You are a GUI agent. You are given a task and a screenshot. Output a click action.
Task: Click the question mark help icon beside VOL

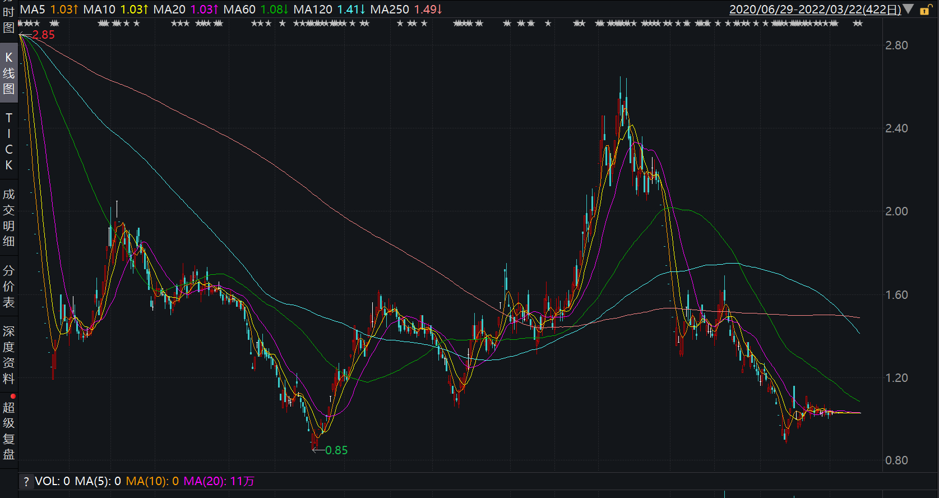click(26, 481)
